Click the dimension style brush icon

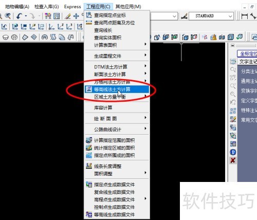coord(184,16)
